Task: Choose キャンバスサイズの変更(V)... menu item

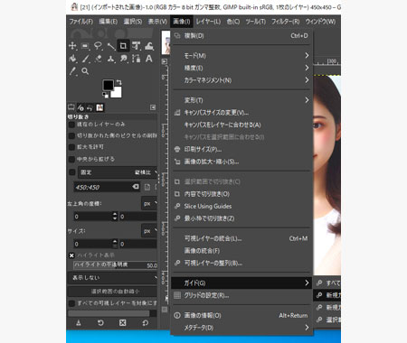Action: [x=242, y=113]
